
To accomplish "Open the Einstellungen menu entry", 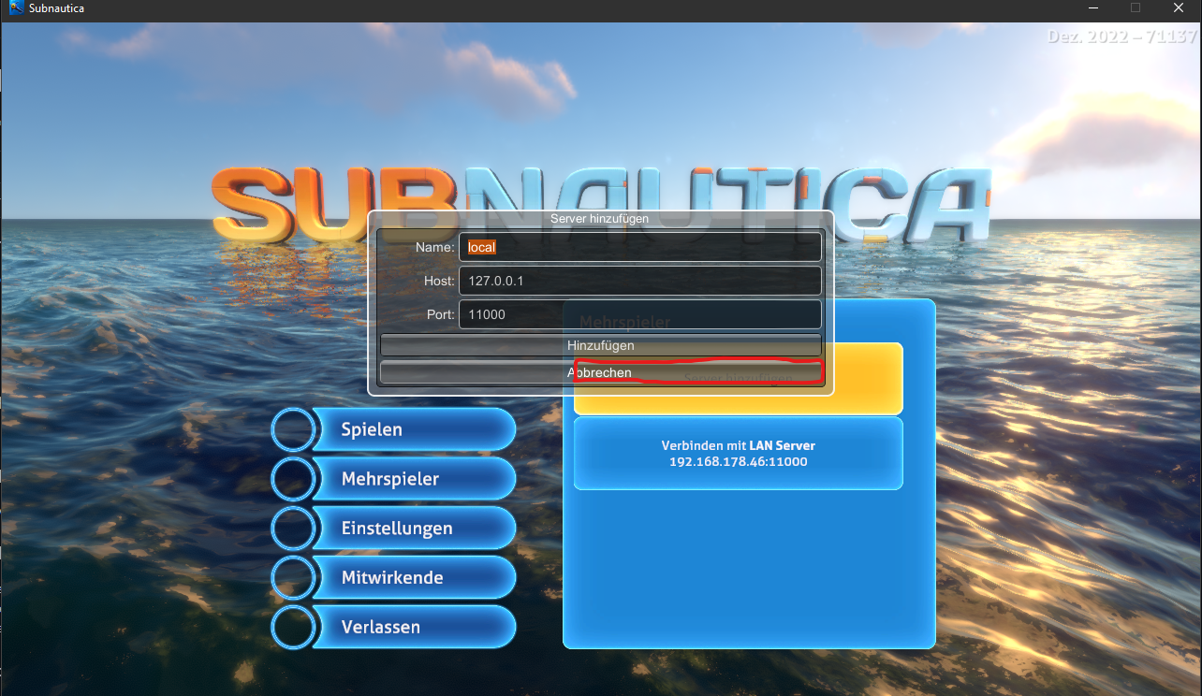I will click(x=413, y=529).
